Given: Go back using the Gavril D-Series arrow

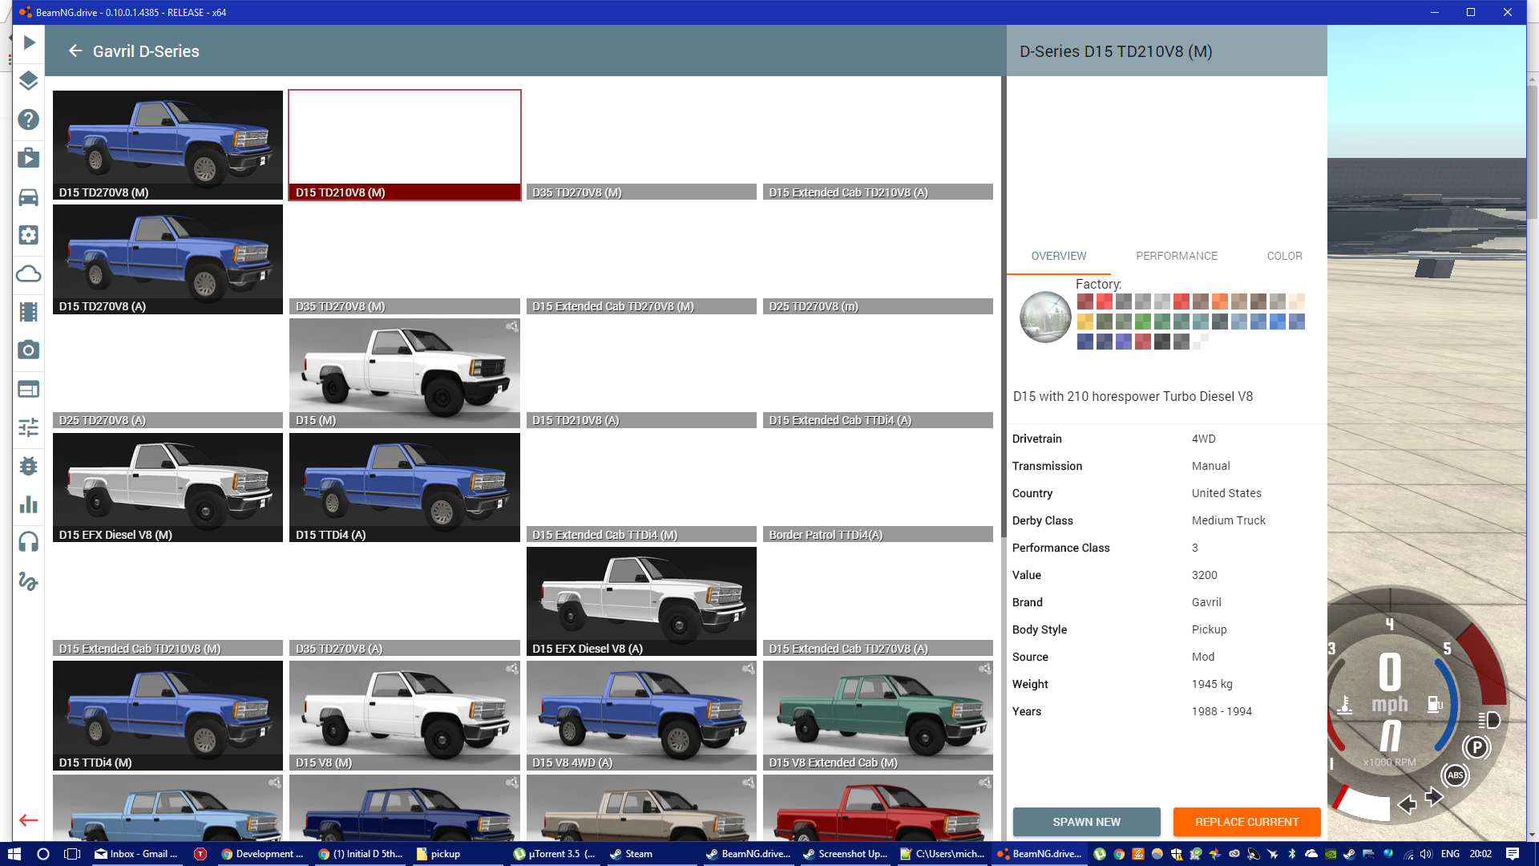Looking at the screenshot, I should click(75, 51).
